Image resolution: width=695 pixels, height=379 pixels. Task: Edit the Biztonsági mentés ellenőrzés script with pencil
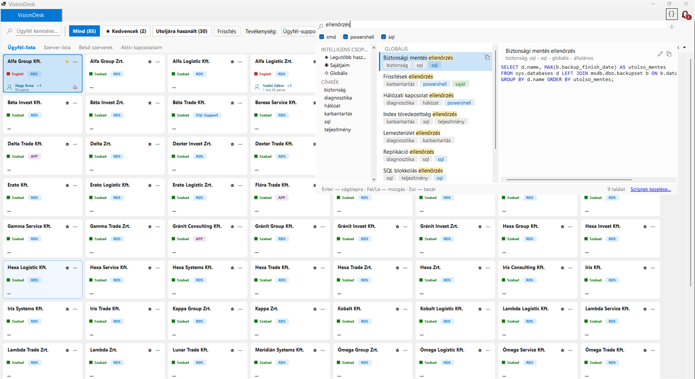click(x=660, y=54)
